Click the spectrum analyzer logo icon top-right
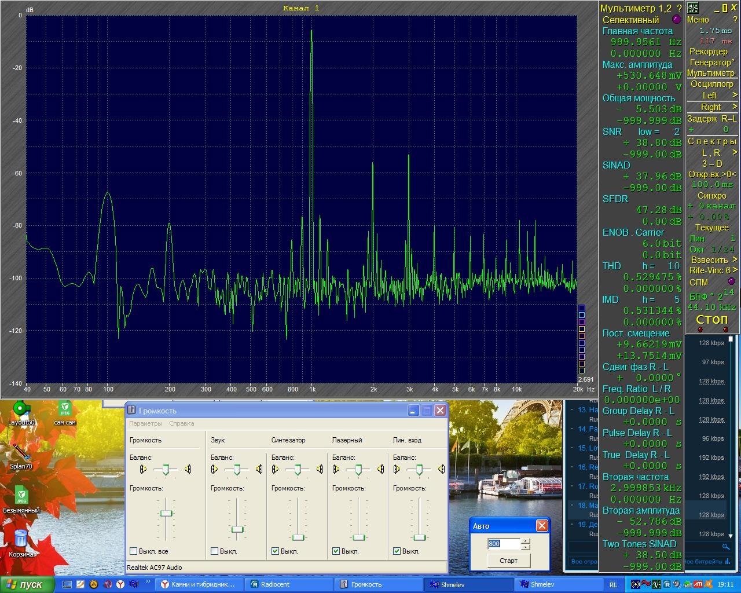This screenshot has height=593, width=741. pos(692,8)
